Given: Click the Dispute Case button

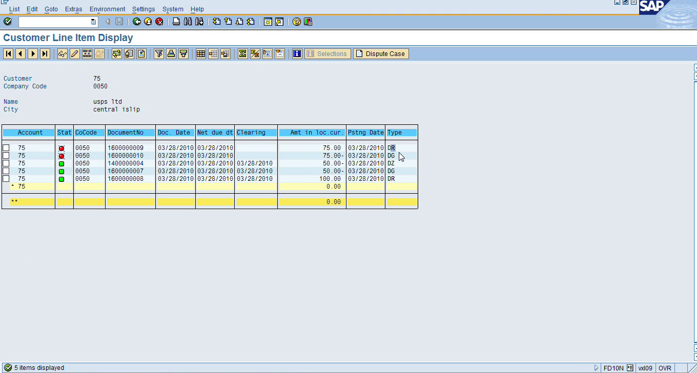Looking at the screenshot, I should [x=381, y=53].
